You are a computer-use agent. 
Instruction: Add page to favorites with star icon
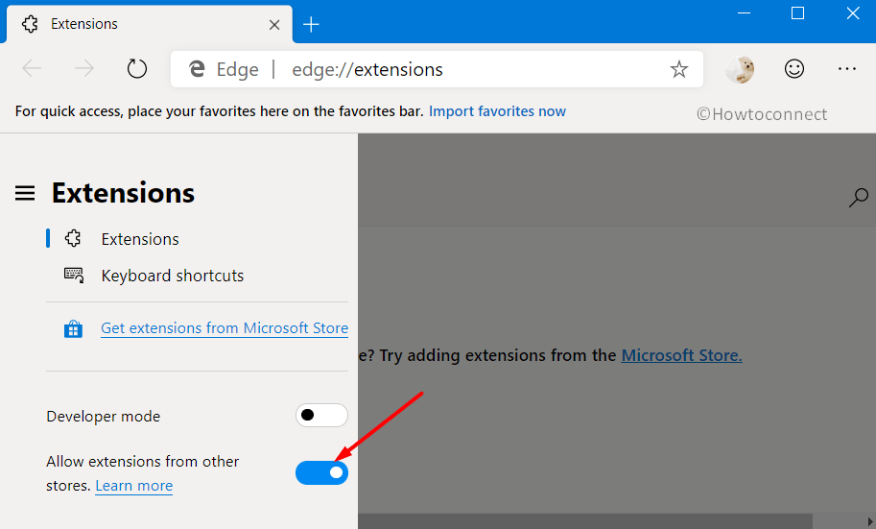[678, 69]
